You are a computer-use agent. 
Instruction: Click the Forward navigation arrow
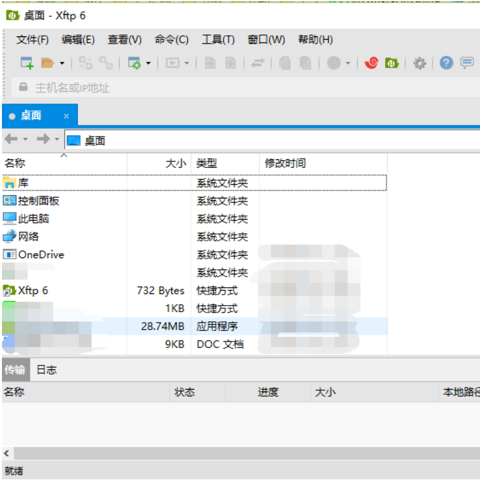coord(43,139)
